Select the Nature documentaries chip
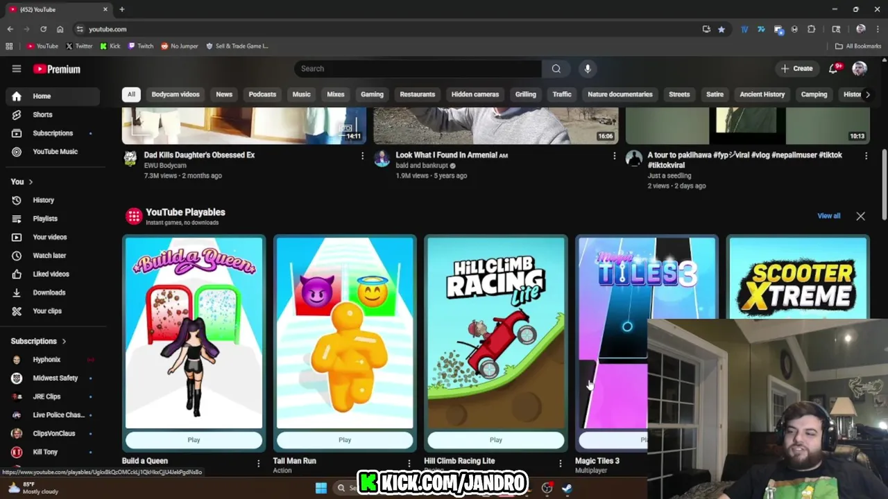The height and width of the screenshot is (499, 888). coord(620,94)
